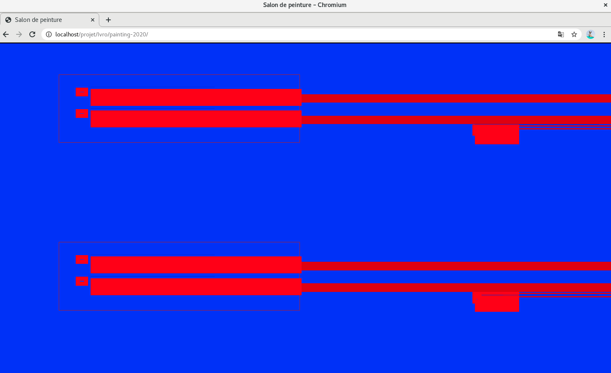The width and height of the screenshot is (611, 373).
Task: Click the address bar showing localhost URL
Action: click(290, 34)
